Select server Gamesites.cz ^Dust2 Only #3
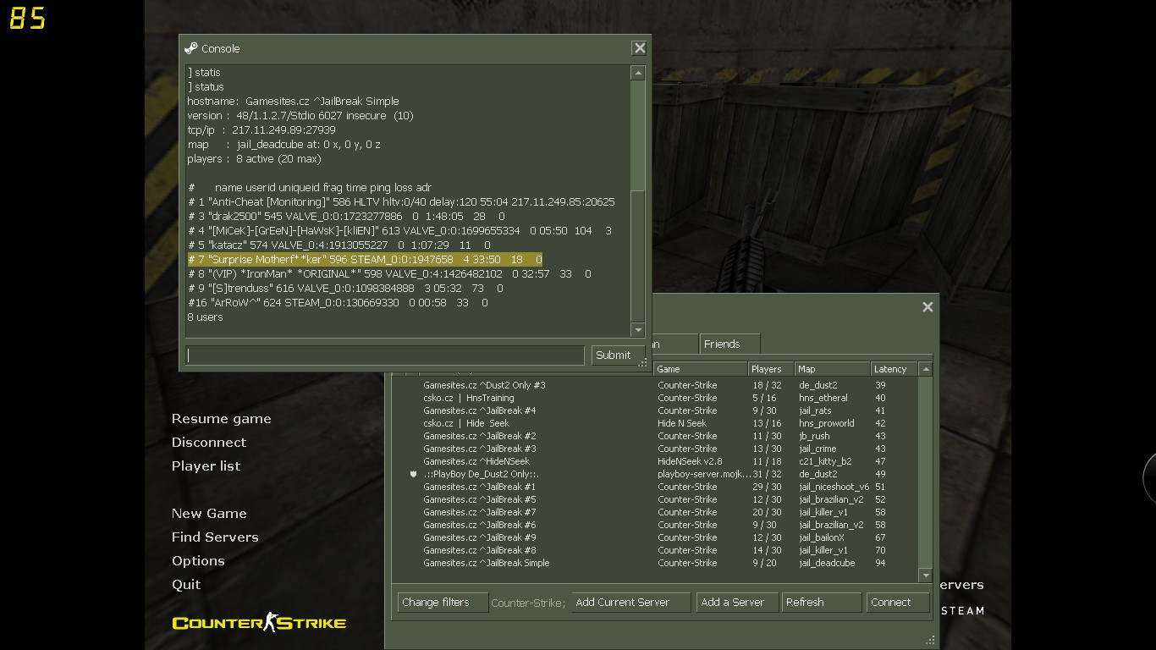The height and width of the screenshot is (650, 1156). point(657,385)
